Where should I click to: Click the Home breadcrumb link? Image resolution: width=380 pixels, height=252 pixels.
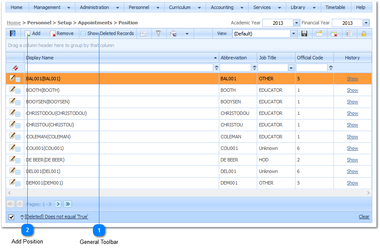point(14,23)
